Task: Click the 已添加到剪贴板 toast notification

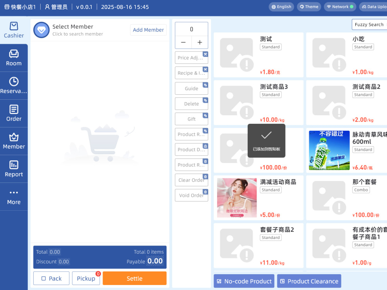Action: 267,141
